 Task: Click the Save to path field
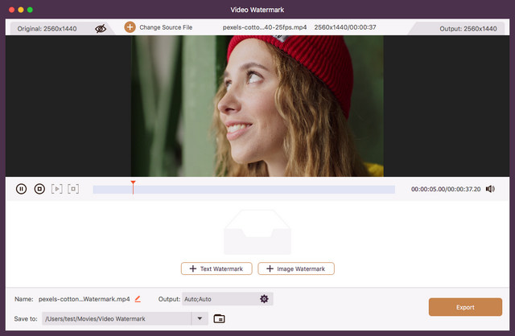click(116, 318)
